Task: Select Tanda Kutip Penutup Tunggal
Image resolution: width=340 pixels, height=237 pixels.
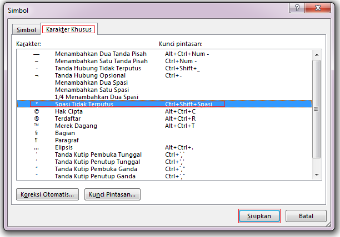Action: pyautogui.click(x=164, y=162)
